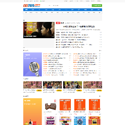
Task: Focus the search input field in header
Action: tap(68, 6)
